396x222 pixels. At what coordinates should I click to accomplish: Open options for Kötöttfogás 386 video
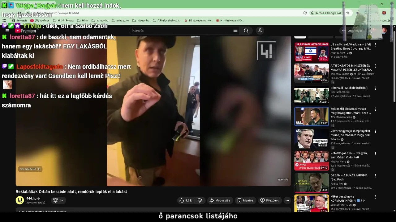pyautogui.click(x=376, y=154)
